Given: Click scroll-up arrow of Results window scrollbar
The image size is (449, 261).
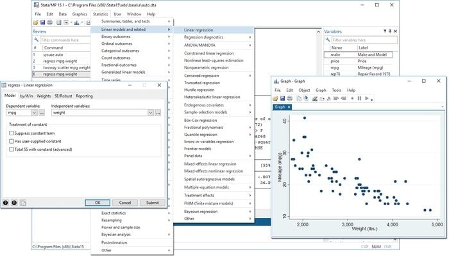Looking at the screenshot, I should coord(318,32).
